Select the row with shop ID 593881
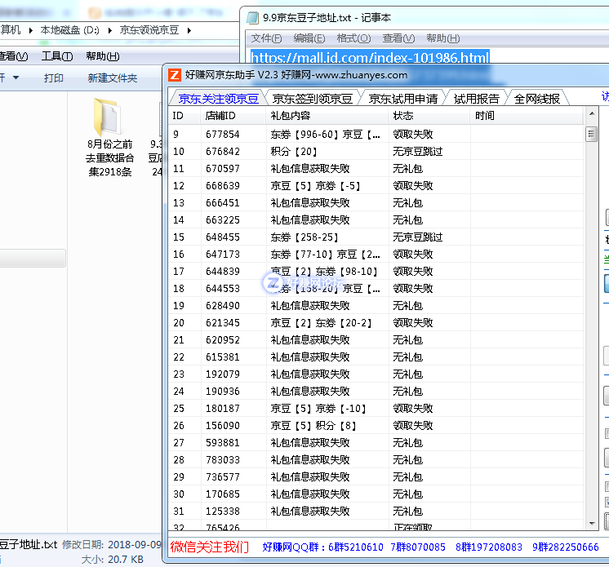This screenshot has width=609, height=567. 376,442
